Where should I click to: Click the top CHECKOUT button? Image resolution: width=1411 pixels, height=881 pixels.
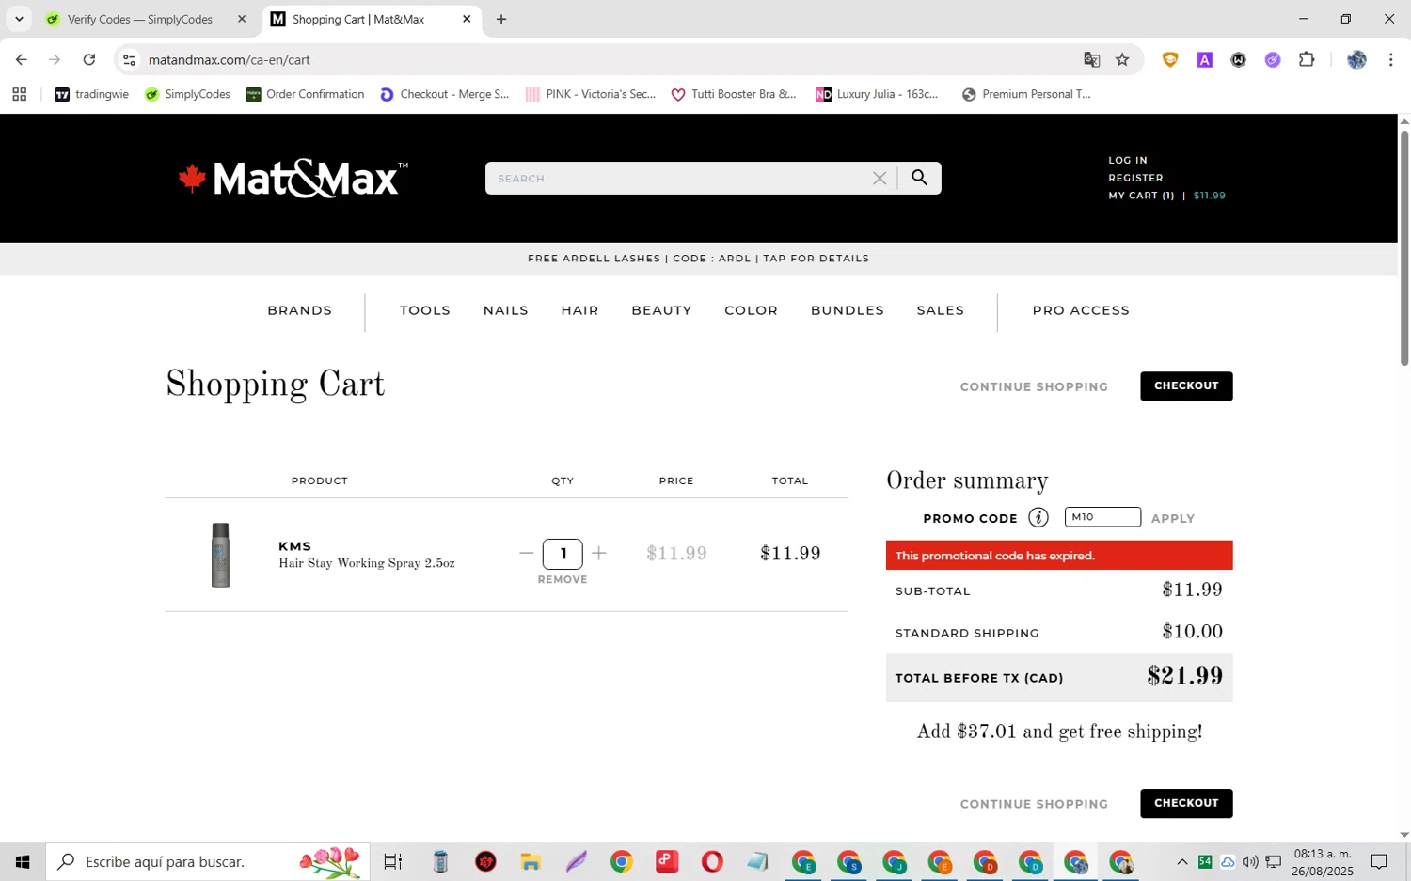[x=1186, y=386]
